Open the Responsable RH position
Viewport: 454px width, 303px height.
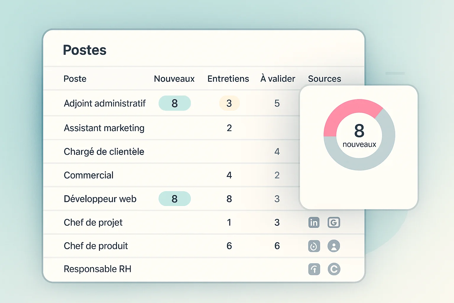(98, 269)
